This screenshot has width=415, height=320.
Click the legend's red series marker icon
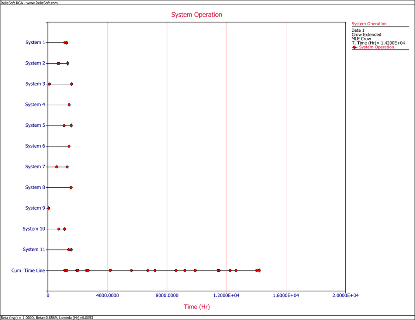coord(354,47)
